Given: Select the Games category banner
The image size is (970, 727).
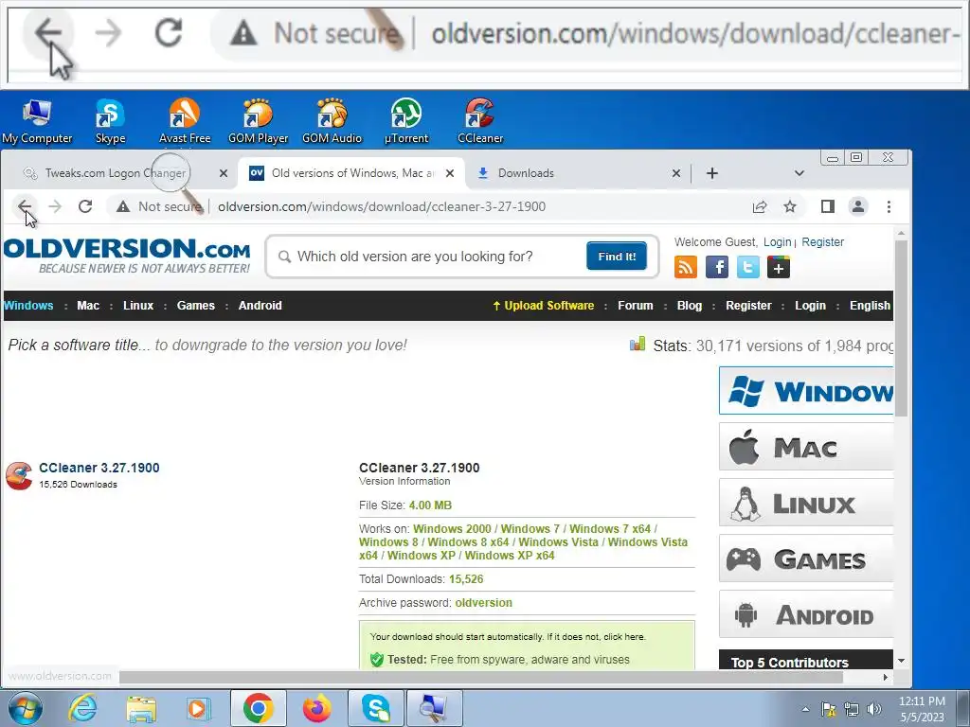Looking at the screenshot, I should pos(806,559).
